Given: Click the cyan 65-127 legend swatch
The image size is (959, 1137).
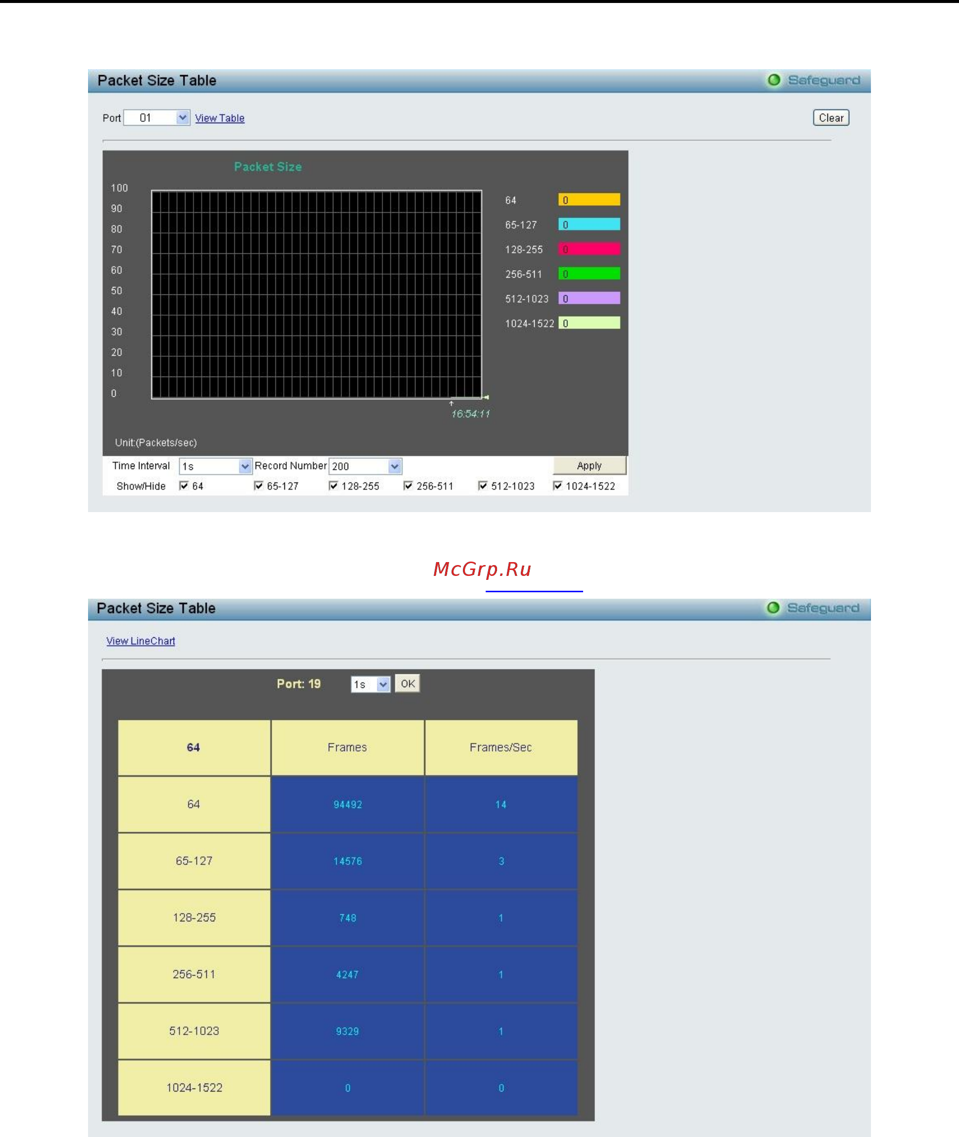Looking at the screenshot, I should point(589,224).
